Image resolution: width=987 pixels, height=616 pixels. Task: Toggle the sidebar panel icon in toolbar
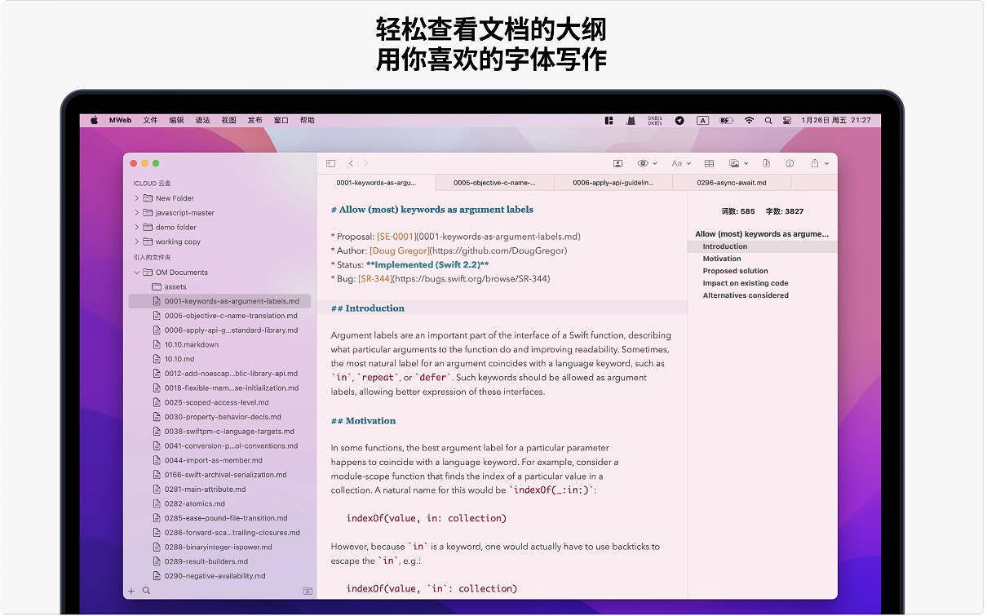pyautogui.click(x=330, y=163)
